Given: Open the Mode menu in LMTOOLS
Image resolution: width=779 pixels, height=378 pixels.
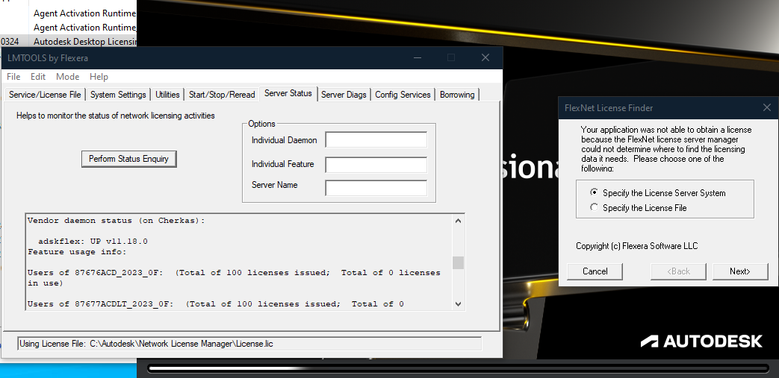Looking at the screenshot, I should tap(67, 76).
